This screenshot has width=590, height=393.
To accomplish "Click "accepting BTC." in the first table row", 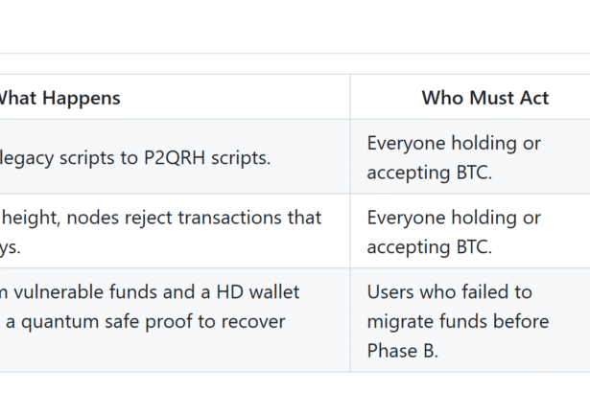I will (432, 171).
